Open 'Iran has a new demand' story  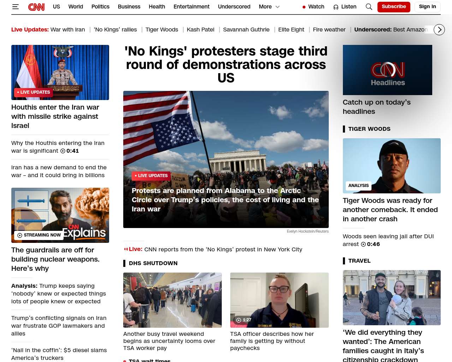pos(59,171)
